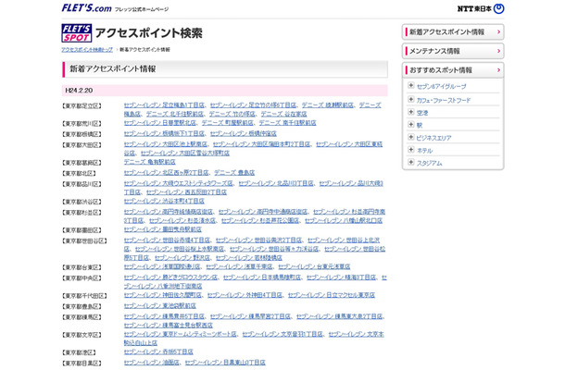Go to アクセスポイント検索トップ breadcrumb link

pos(87,50)
